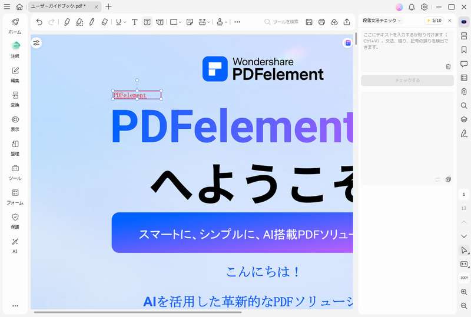Clear input with the trash icon
This screenshot has width=471, height=317.
(448, 66)
